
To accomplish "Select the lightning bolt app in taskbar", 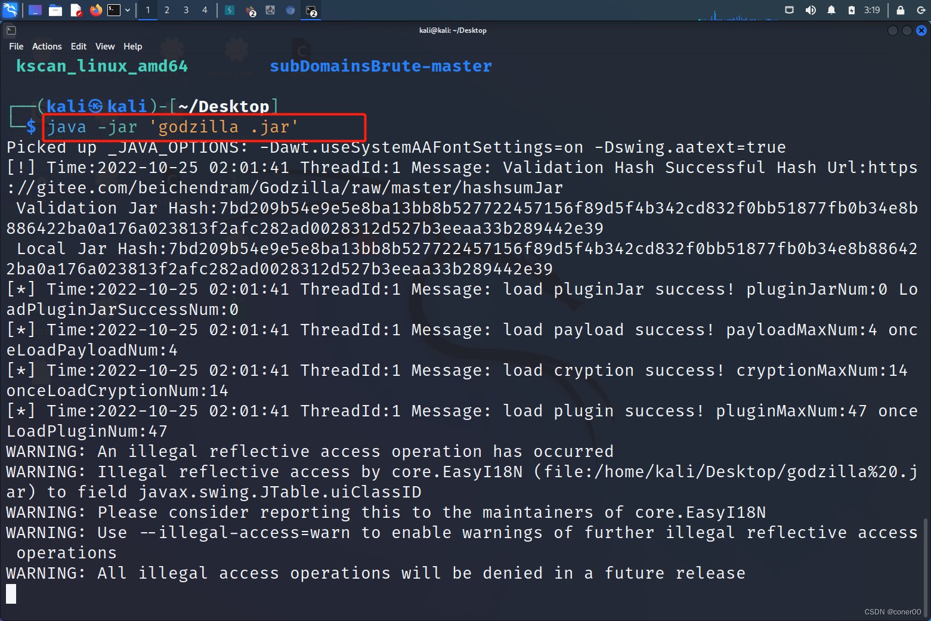I will [230, 10].
